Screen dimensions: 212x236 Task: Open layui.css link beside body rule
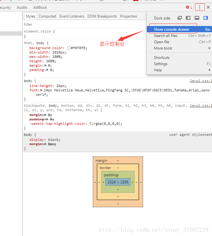click(201, 81)
